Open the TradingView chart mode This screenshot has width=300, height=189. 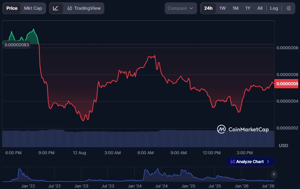84,8
